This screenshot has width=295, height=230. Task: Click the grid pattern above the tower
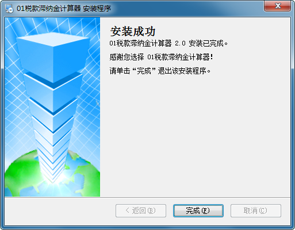[x=58, y=24]
